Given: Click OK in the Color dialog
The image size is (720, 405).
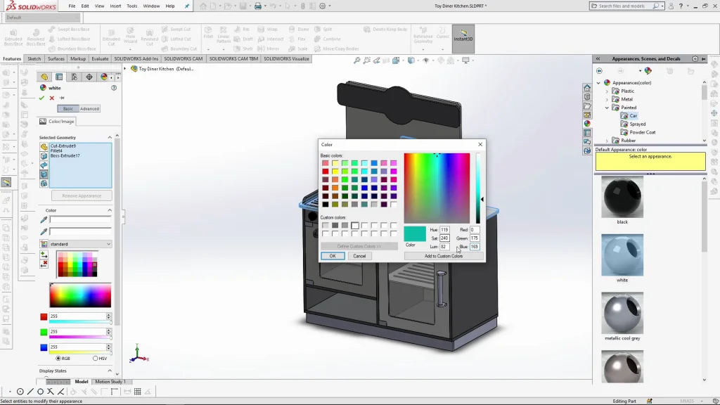Looking at the screenshot, I should 333,256.
